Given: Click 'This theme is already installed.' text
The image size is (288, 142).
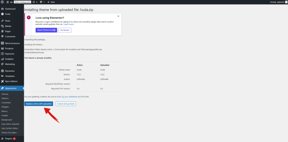Looking at the screenshot, I should tap(38, 58).
